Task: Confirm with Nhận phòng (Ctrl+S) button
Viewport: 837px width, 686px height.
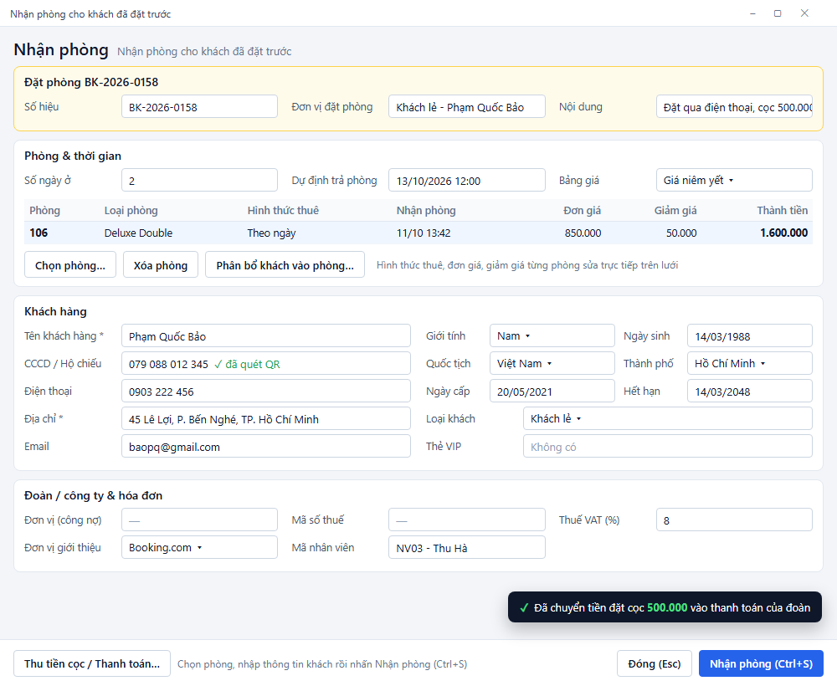Action: [x=761, y=663]
